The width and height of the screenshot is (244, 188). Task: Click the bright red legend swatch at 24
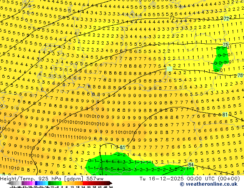84,183
